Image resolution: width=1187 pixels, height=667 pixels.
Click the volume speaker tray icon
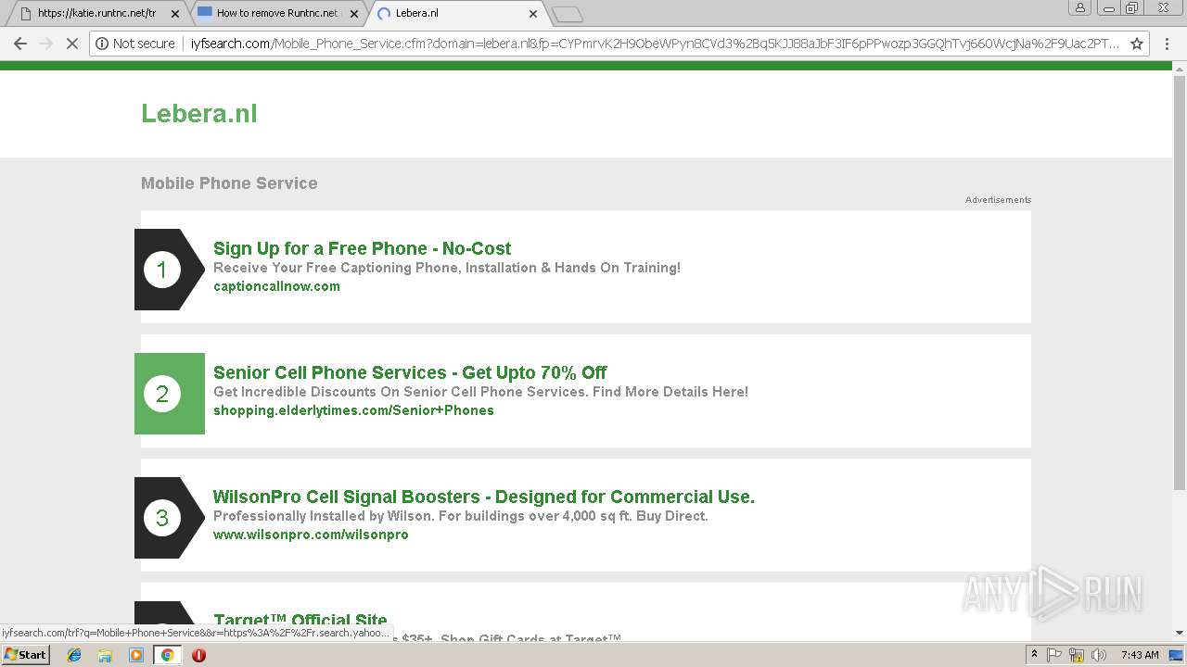(1099, 655)
